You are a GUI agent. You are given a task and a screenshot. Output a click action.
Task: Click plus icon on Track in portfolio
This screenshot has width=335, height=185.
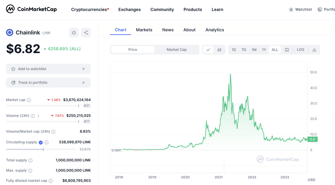click(x=83, y=83)
